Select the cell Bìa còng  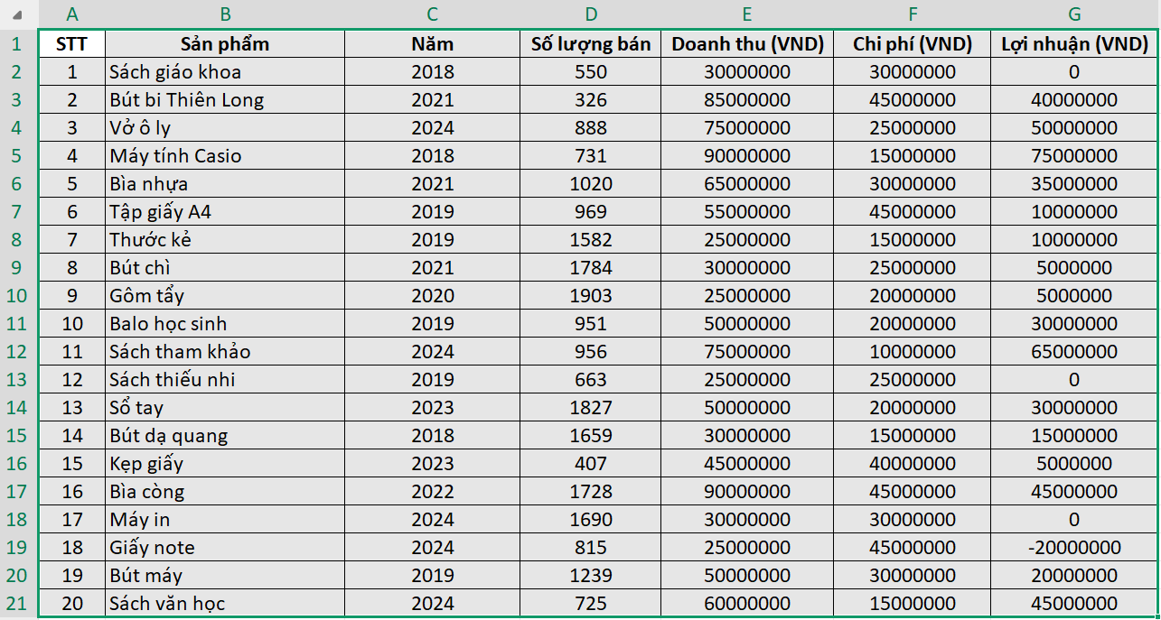pyautogui.click(x=225, y=492)
